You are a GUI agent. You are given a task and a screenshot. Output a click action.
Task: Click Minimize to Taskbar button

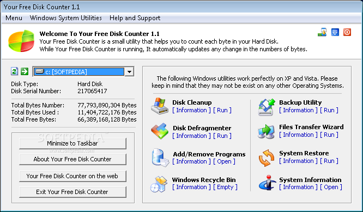click(x=72, y=143)
